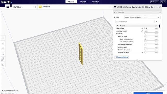Open the settings visibility hamburger menu
The width and height of the screenshot is (167, 94).
(x=157, y=22)
